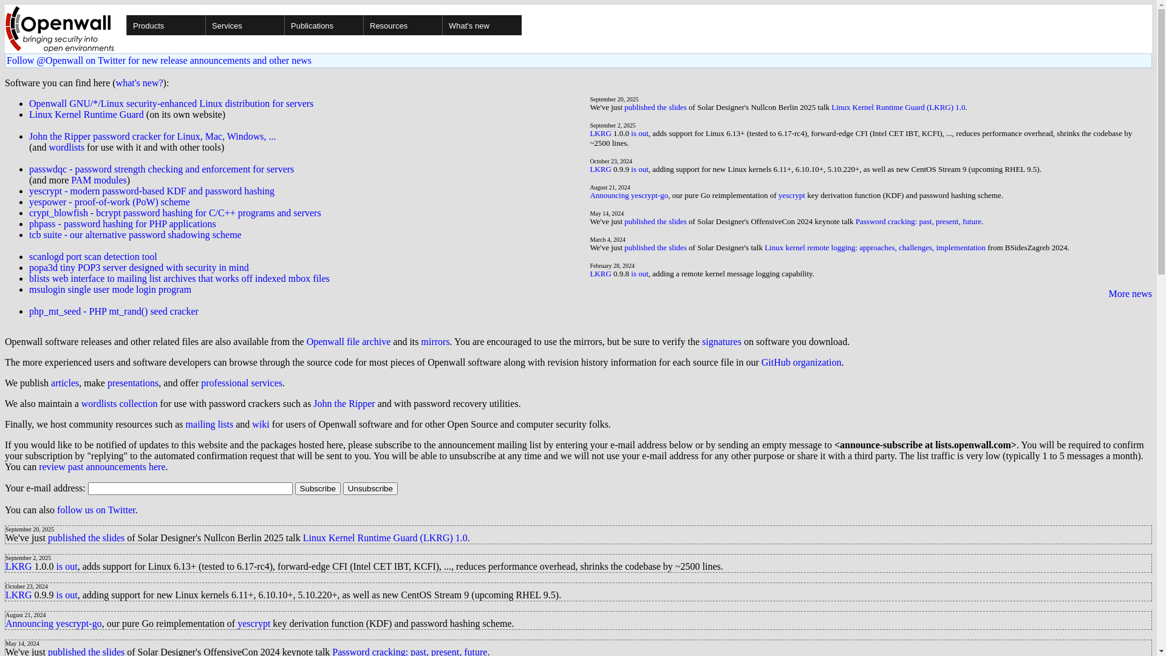Open 'follow us on Twitter' link
Viewport: 1166px width, 656px height.
[96, 510]
